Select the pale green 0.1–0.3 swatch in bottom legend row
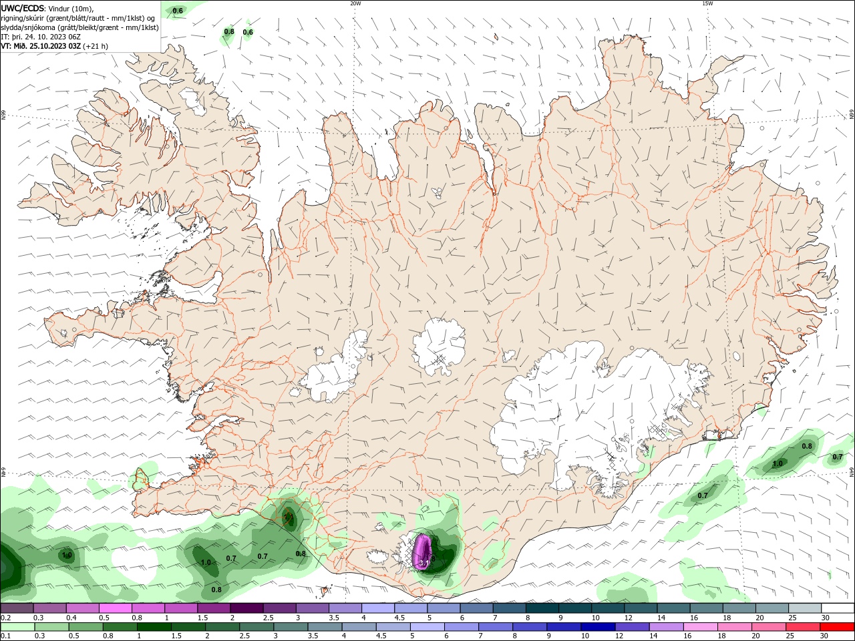 pyautogui.click(x=17, y=627)
